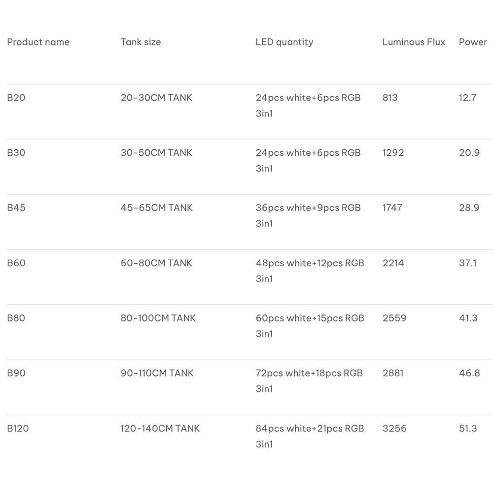The height and width of the screenshot is (493, 493).
Task: Click the LED quantity column header
Action: [284, 42]
